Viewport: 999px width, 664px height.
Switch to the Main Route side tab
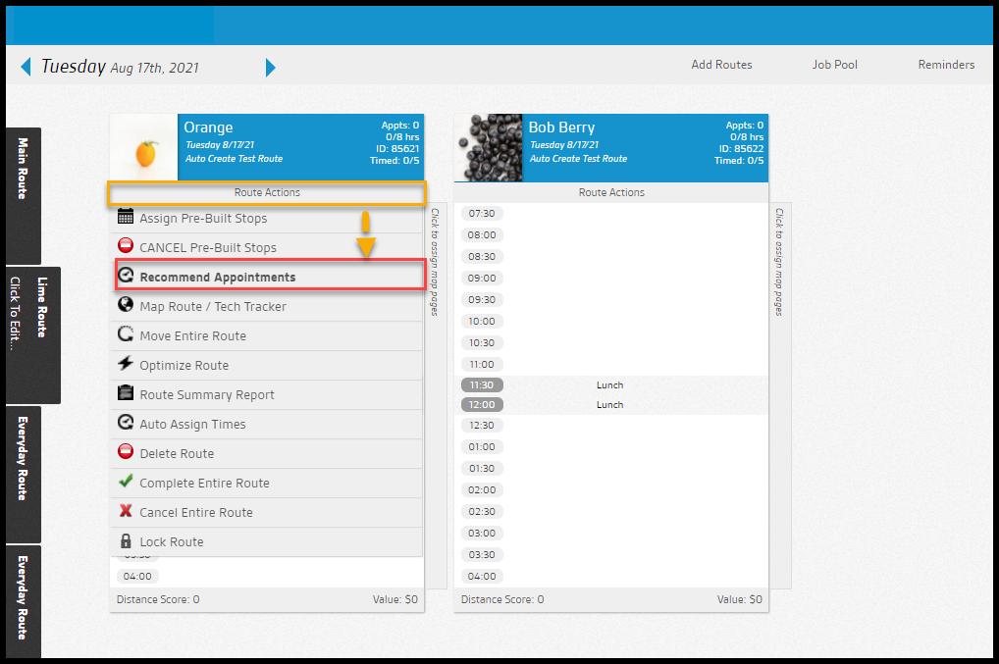pyautogui.click(x=24, y=169)
